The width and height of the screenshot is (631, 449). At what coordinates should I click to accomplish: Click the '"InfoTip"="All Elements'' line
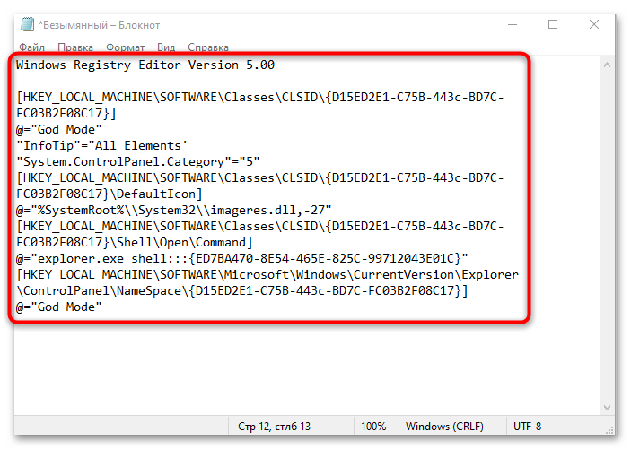101,145
